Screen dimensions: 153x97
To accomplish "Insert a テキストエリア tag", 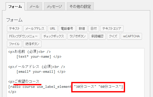I will [x=112, y=29].
